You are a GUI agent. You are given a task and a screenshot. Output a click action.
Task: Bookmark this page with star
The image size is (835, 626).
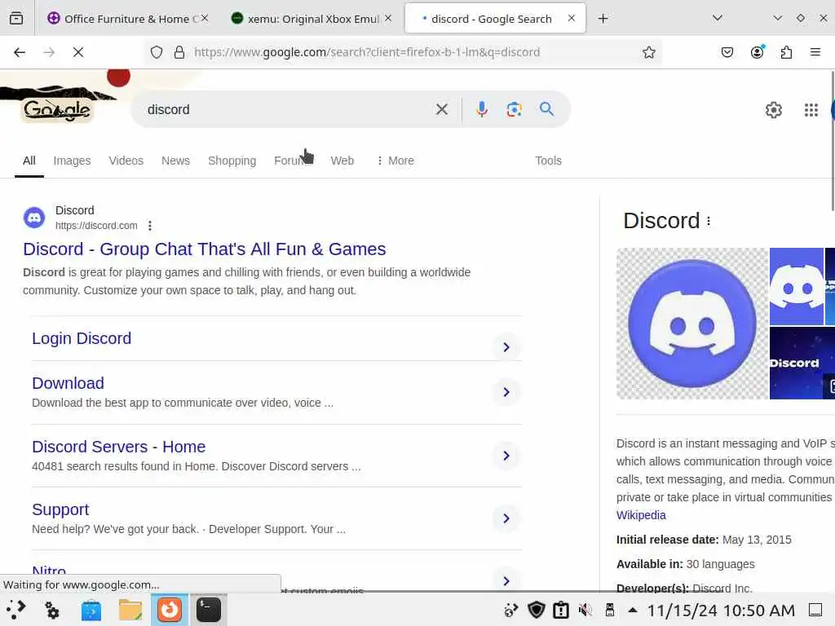tap(648, 52)
